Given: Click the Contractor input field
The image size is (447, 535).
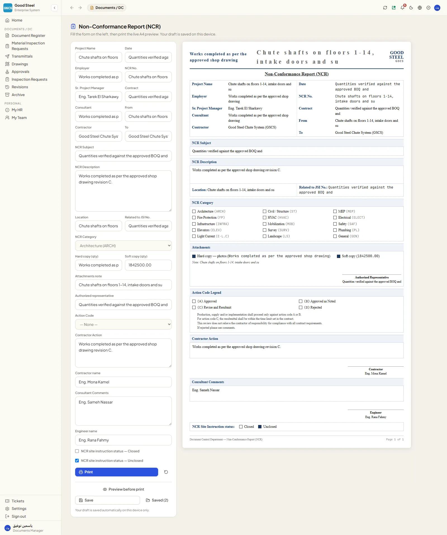Looking at the screenshot, I should (x=99, y=136).
